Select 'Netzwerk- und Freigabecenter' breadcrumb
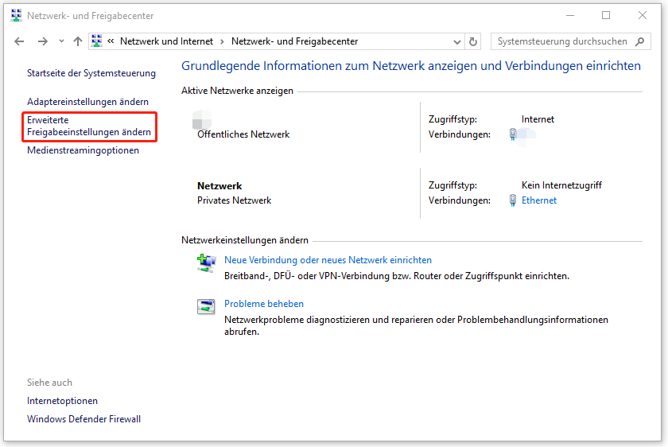 click(294, 41)
